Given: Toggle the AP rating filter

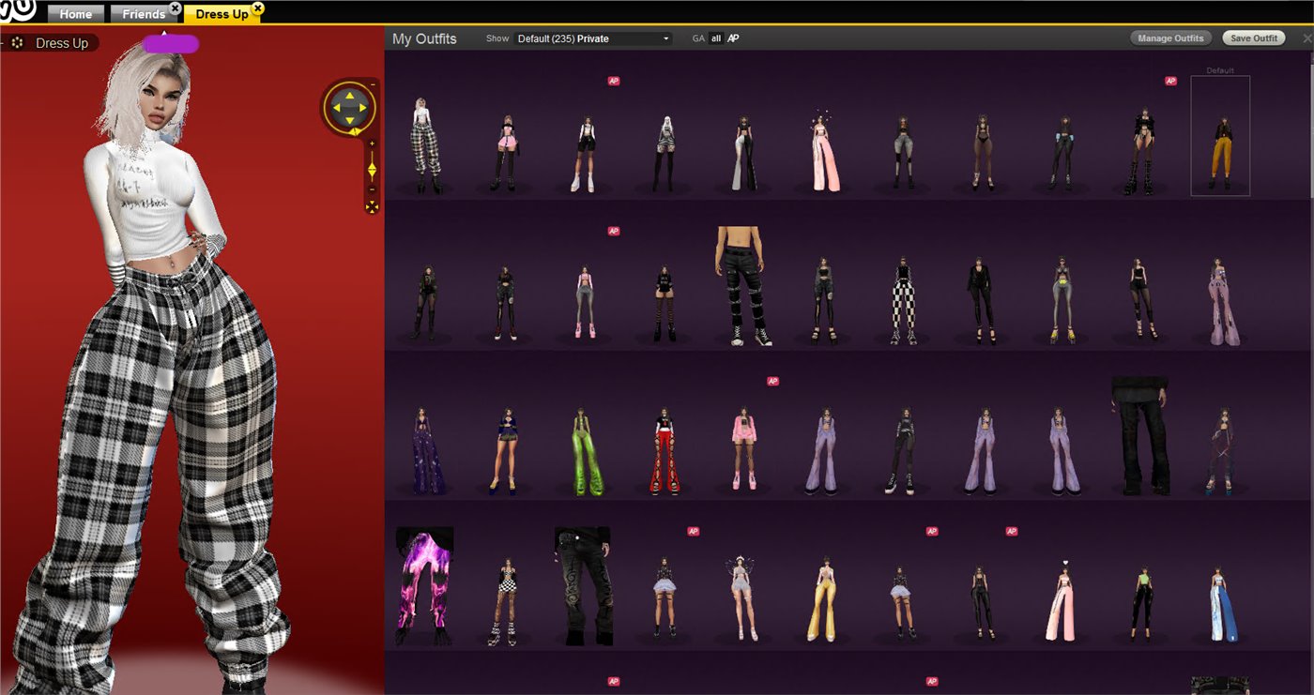Looking at the screenshot, I should pyautogui.click(x=733, y=38).
